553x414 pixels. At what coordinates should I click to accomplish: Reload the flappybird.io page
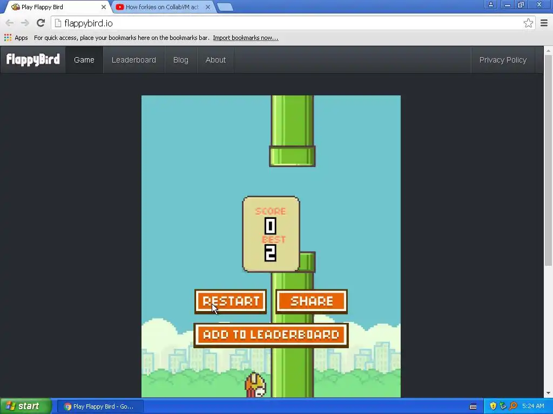(41, 23)
